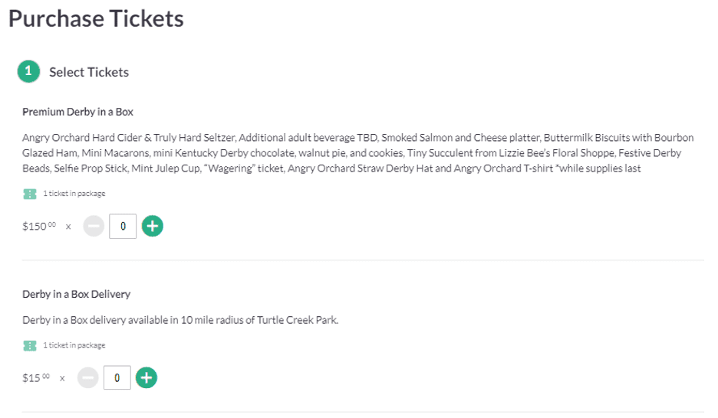Click the $15 delivery price label
This screenshot has height=418, width=718.
click(36, 377)
